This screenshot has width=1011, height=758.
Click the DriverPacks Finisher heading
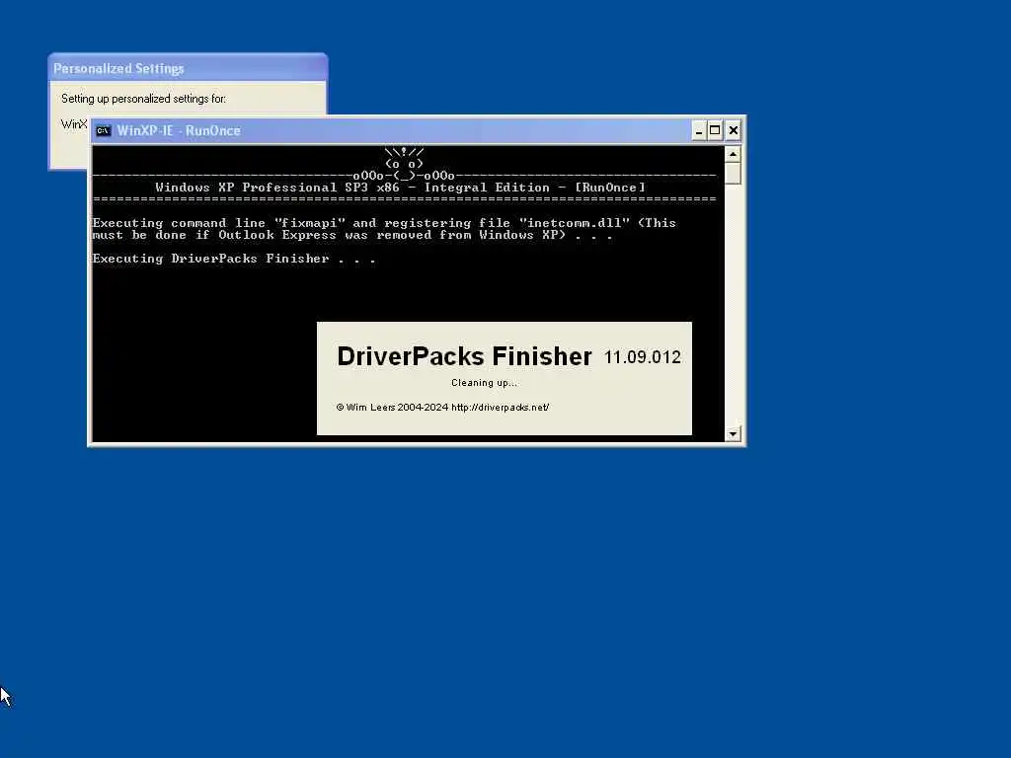(x=464, y=356)
